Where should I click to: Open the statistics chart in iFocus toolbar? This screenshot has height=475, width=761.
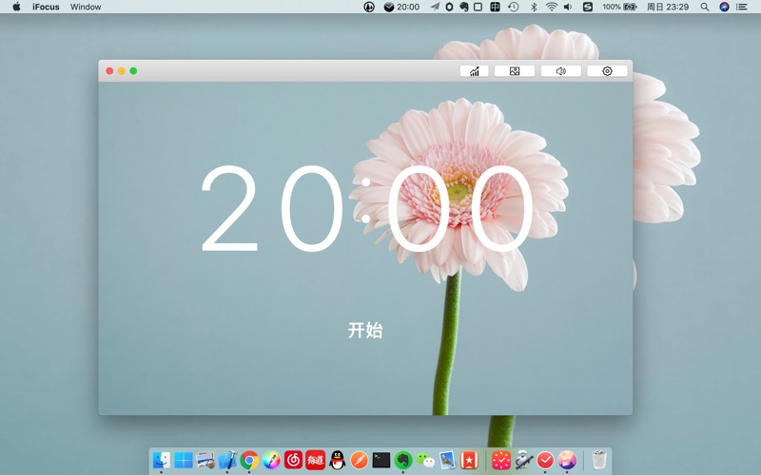[x=474, y=71]
